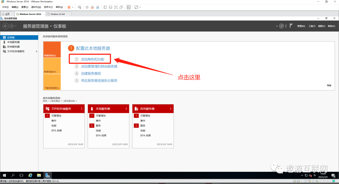Screen dimensions: 339x184
Task: Toggle the thumbnail bar view icon
Action: pyautogui.click(x=110, y=7)
